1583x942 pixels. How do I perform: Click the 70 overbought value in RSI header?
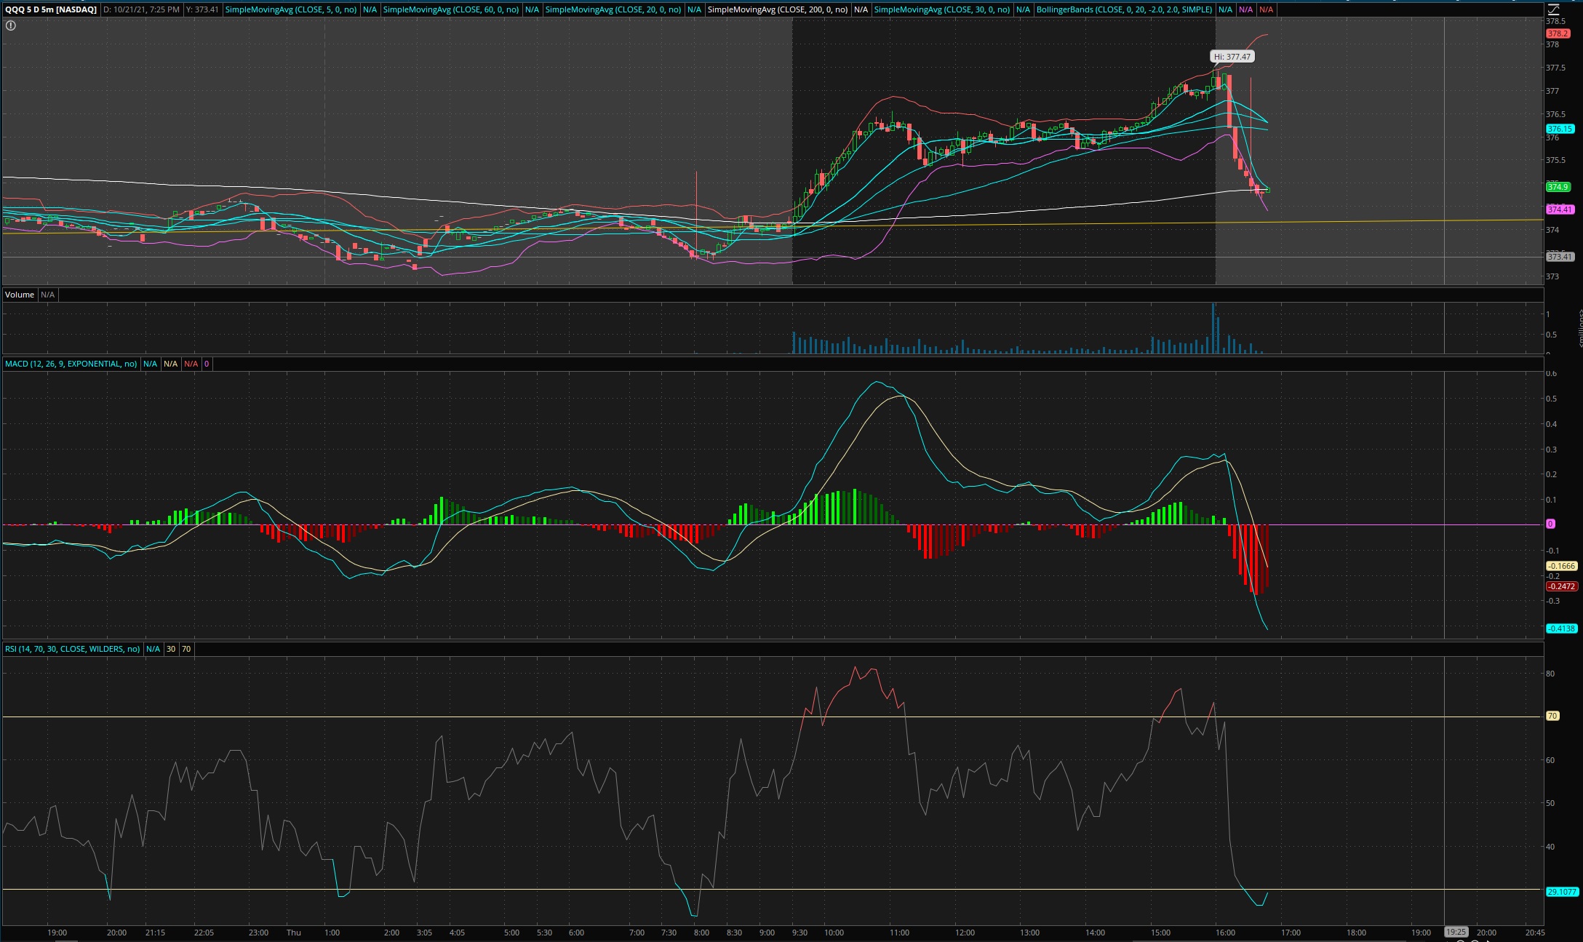coord(186,649)
